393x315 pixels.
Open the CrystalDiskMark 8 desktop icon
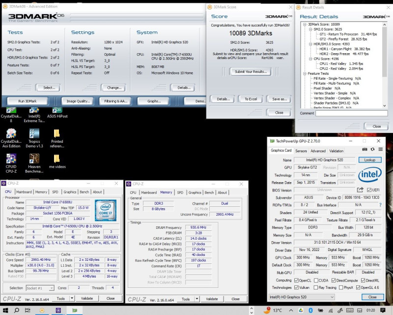click(x=11, y=115)
